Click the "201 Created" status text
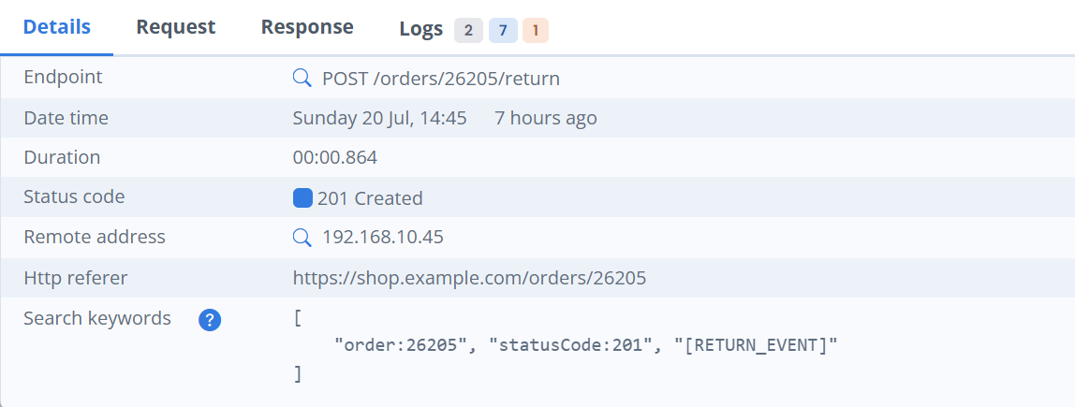 (x=370, y=198)
